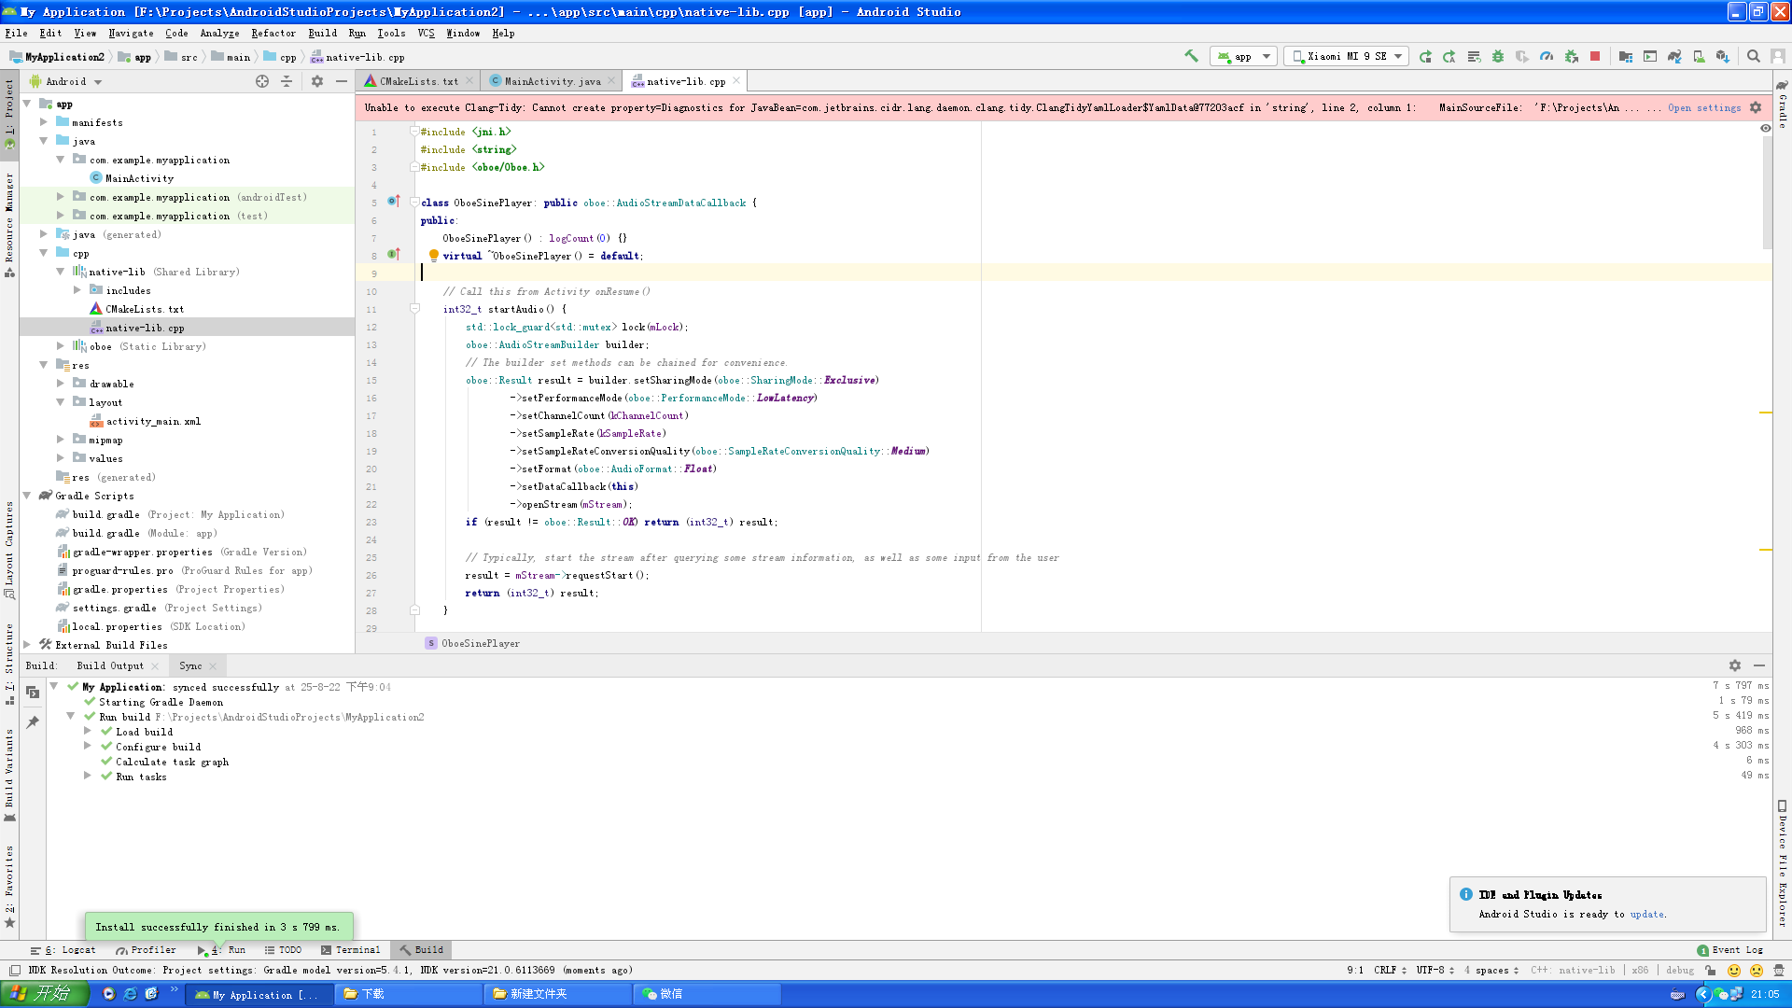The image size is (1792, 1008).
Task: Open Project panel gear settings
Action: [317, 82]
